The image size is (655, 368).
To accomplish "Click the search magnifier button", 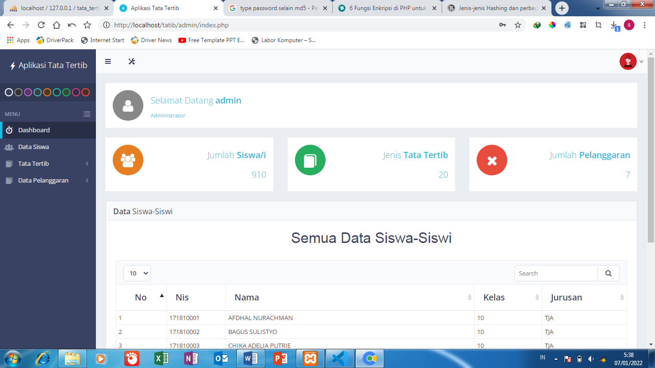I will 608,273.
